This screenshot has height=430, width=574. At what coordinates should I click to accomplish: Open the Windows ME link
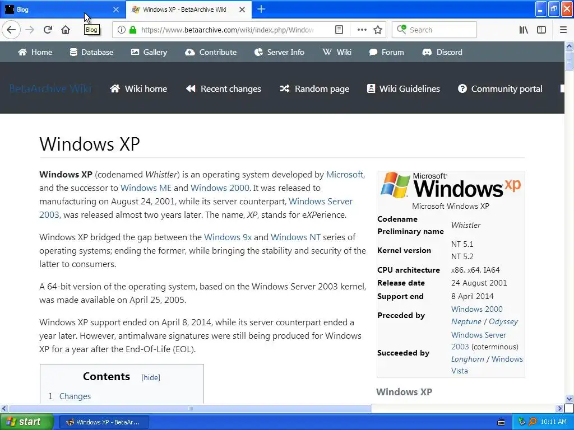point(146,188)
